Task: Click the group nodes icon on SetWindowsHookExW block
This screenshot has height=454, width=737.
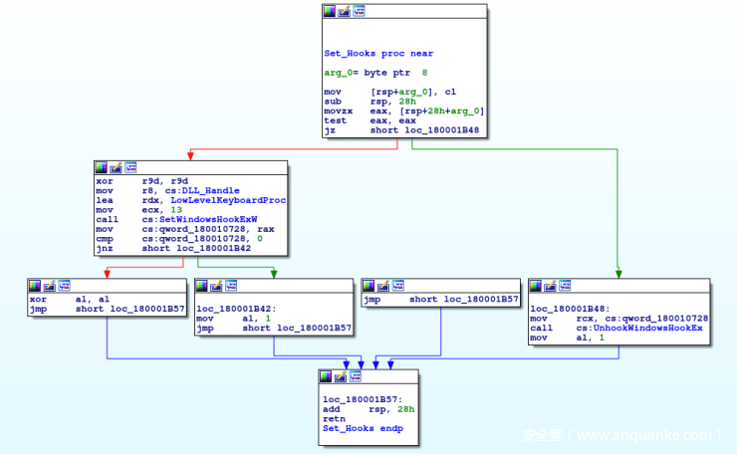Action: pyautogui.click(x=129, y=167)
